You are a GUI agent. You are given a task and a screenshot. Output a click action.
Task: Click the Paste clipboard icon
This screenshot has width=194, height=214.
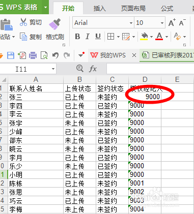click(x=6, y=24)
